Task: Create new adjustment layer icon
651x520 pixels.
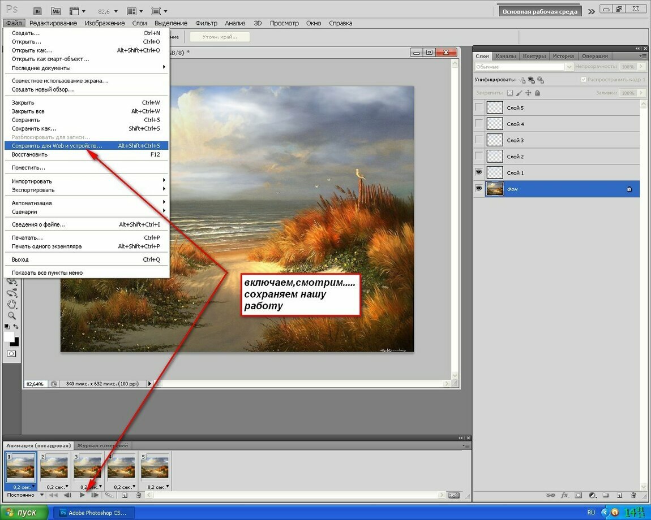Action: coord(593,495)
